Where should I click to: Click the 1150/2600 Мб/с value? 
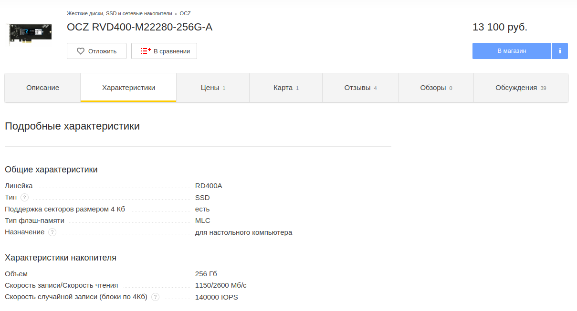coord(221,285)
